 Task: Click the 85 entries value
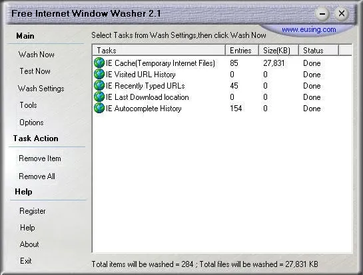coord(234,63)
